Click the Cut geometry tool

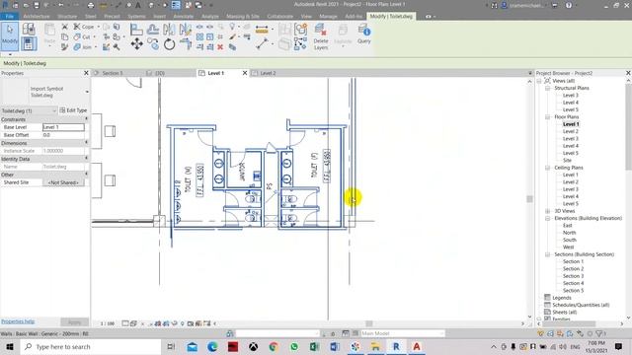click(x=82, y=37)
